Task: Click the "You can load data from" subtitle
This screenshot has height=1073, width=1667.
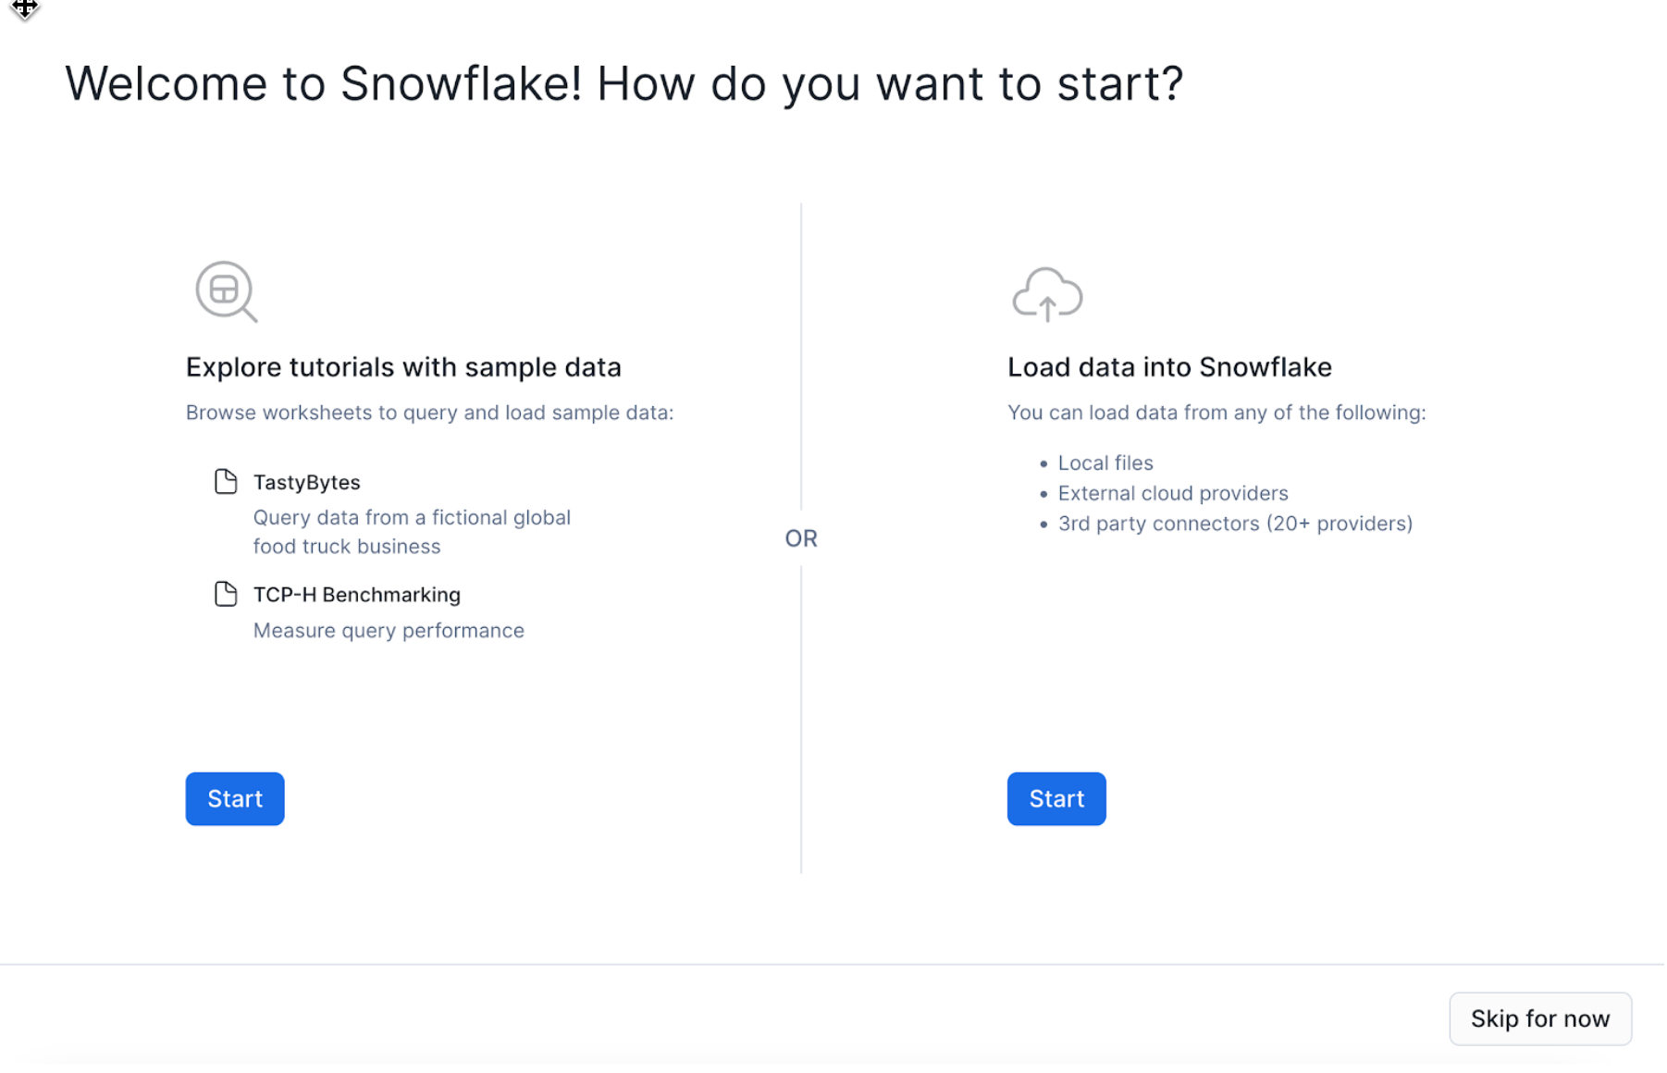Action: (x=1216, y=413)
